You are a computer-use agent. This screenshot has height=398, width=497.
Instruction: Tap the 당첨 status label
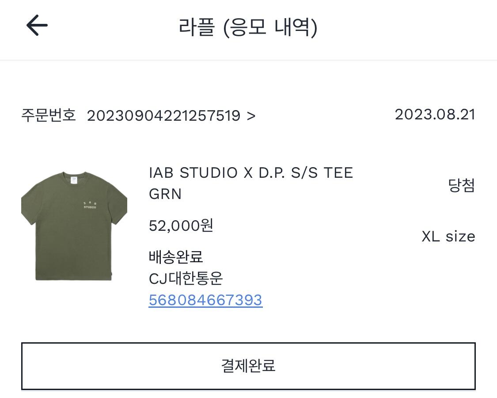462,185
